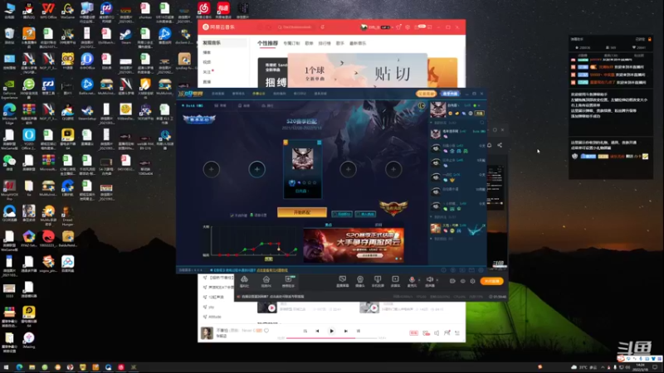Open own profile avatar in friends panel
664x373 pixels.
point(438,109)
